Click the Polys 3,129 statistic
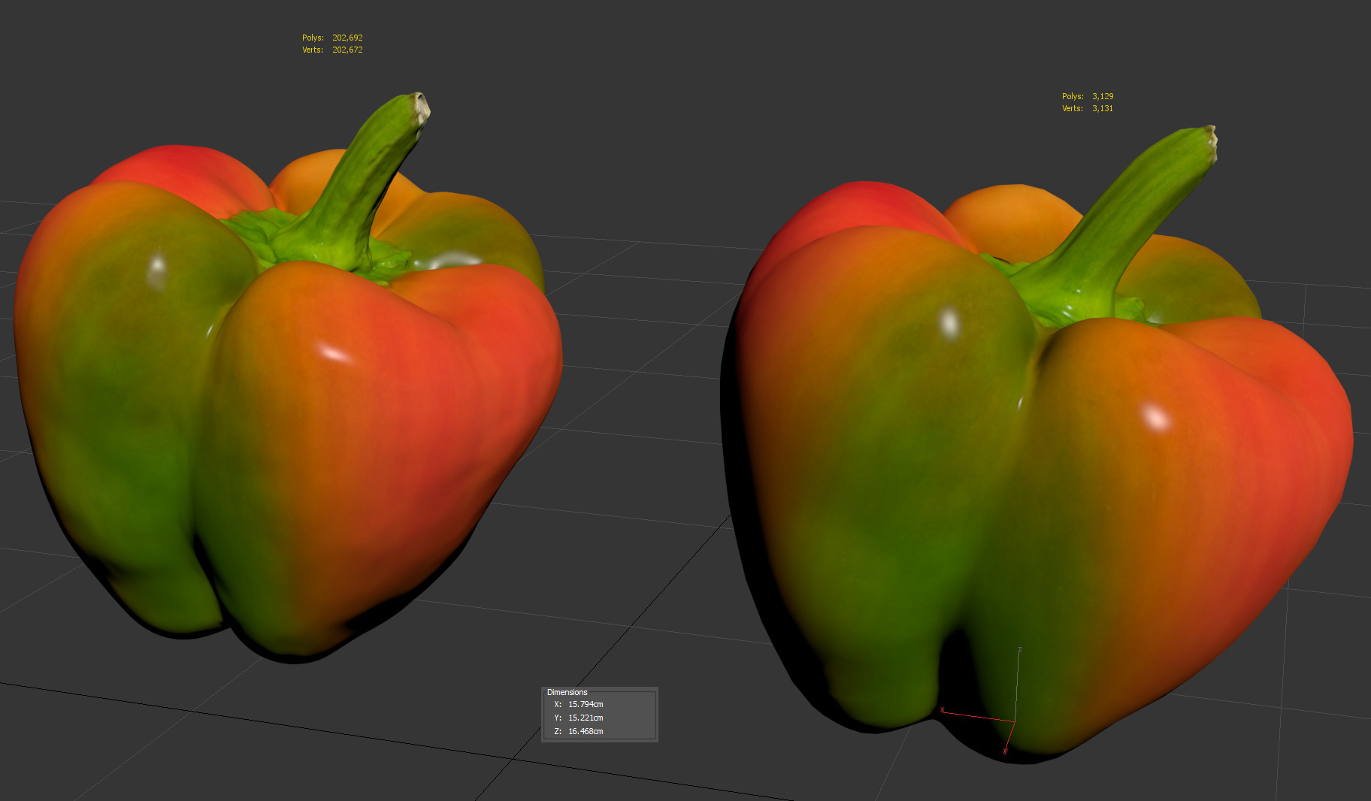 coord(1088,96)
